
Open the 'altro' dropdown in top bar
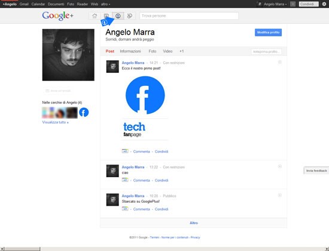coord(105,4)
